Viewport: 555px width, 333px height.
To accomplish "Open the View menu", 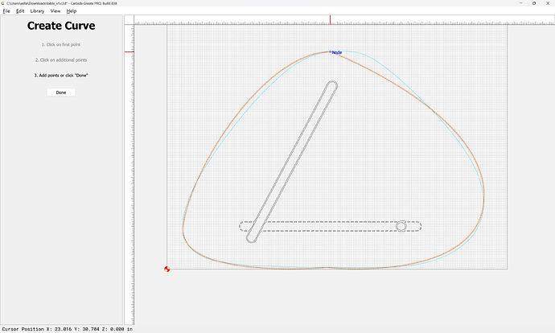I will coord(55,11).
